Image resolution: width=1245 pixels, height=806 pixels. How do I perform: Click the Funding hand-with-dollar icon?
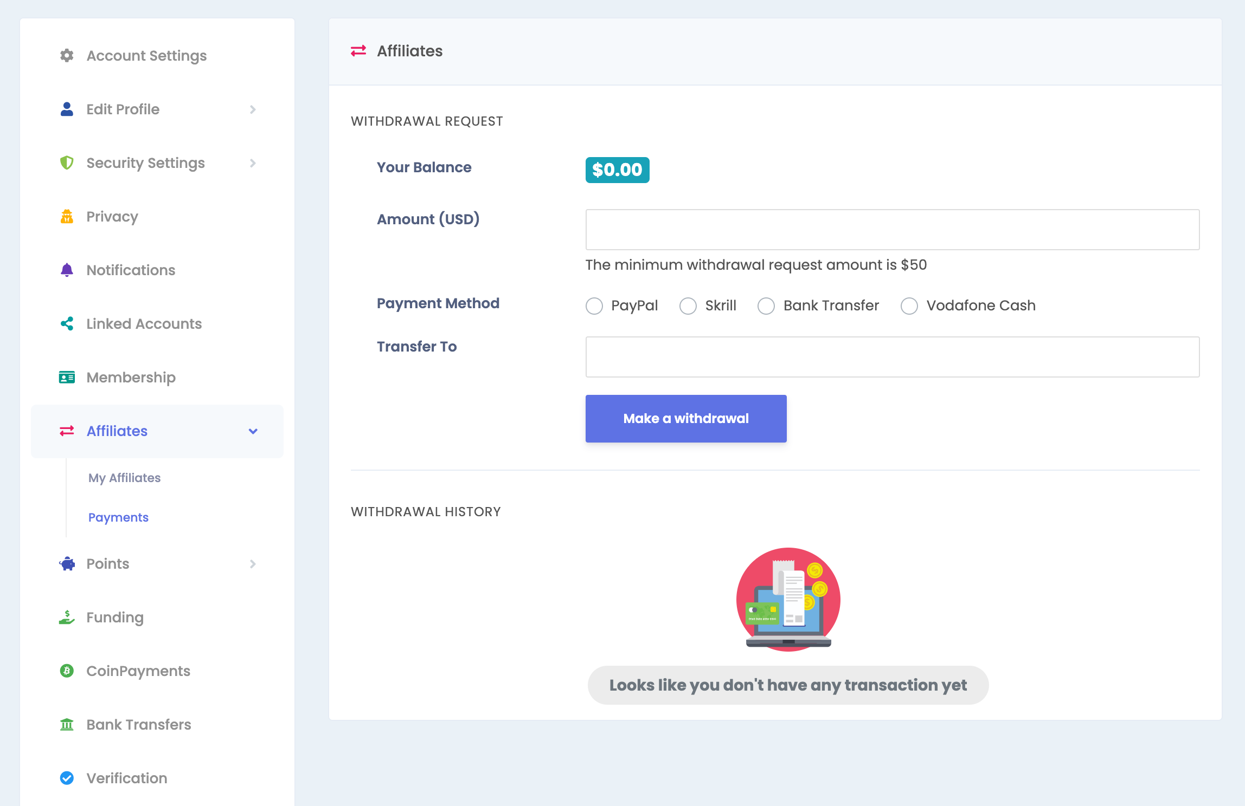pos(67,617)
